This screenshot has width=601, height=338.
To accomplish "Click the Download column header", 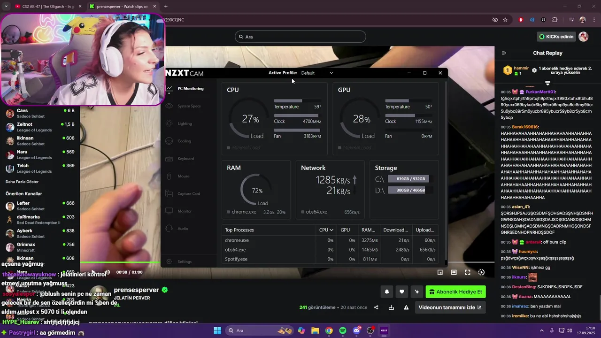I will [395, 230].
